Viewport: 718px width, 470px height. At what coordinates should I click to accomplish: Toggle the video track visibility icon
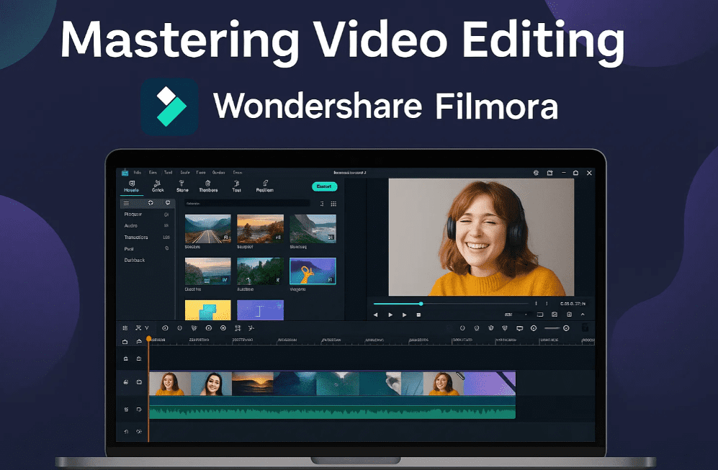(139, 382)
